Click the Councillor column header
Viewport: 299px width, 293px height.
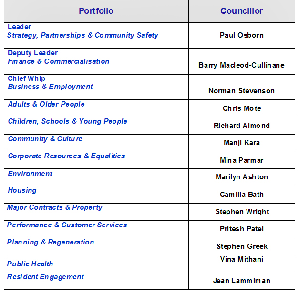coord(241,10)
